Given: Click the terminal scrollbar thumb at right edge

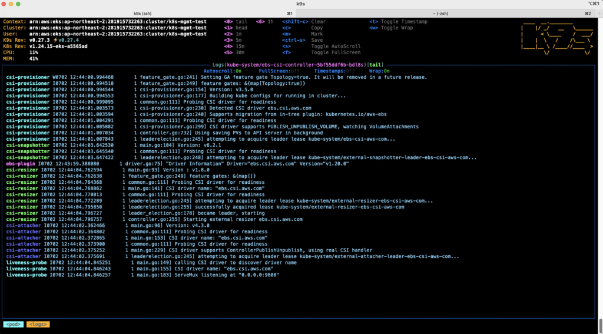Looking at the screenshot, I should pyautogui.click(x=600, y=323).
